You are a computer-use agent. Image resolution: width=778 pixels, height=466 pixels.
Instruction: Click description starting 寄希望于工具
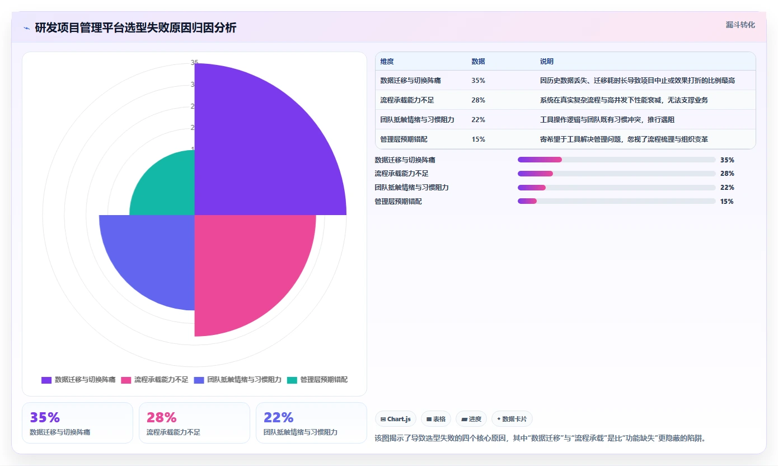pos(624,139)
